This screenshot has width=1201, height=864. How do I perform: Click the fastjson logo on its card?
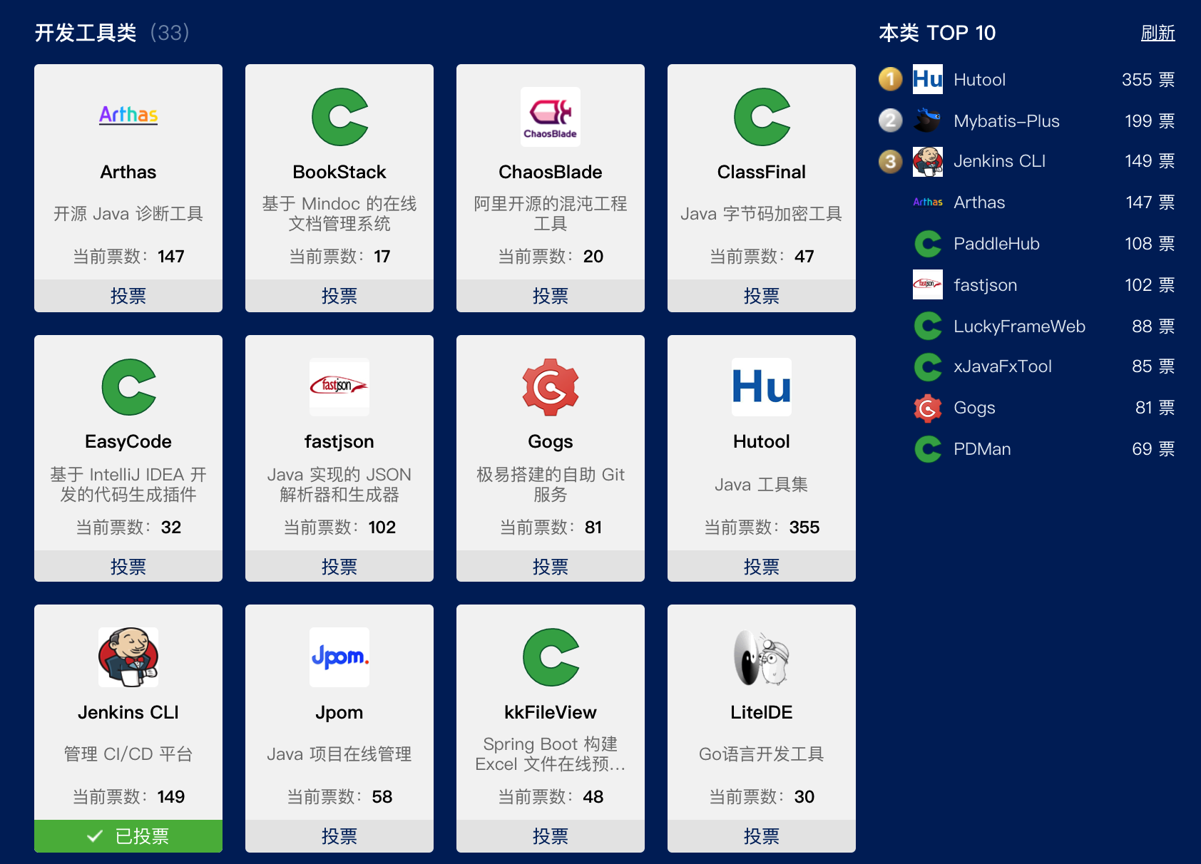(x=339, y=387)
